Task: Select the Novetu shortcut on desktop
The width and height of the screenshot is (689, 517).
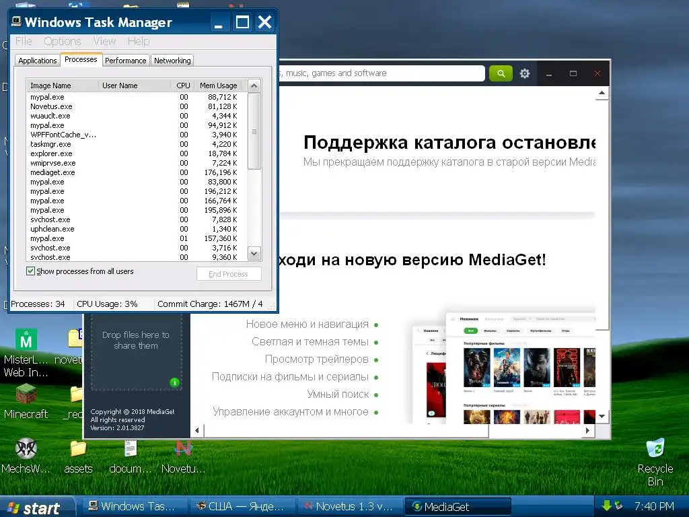Action: point(183,456)
